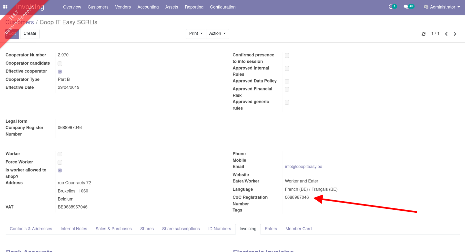The width and height of the screenshot is (465, 252).
Task: Open the apps grid menu icon
Action: click(x=5, y=7)
